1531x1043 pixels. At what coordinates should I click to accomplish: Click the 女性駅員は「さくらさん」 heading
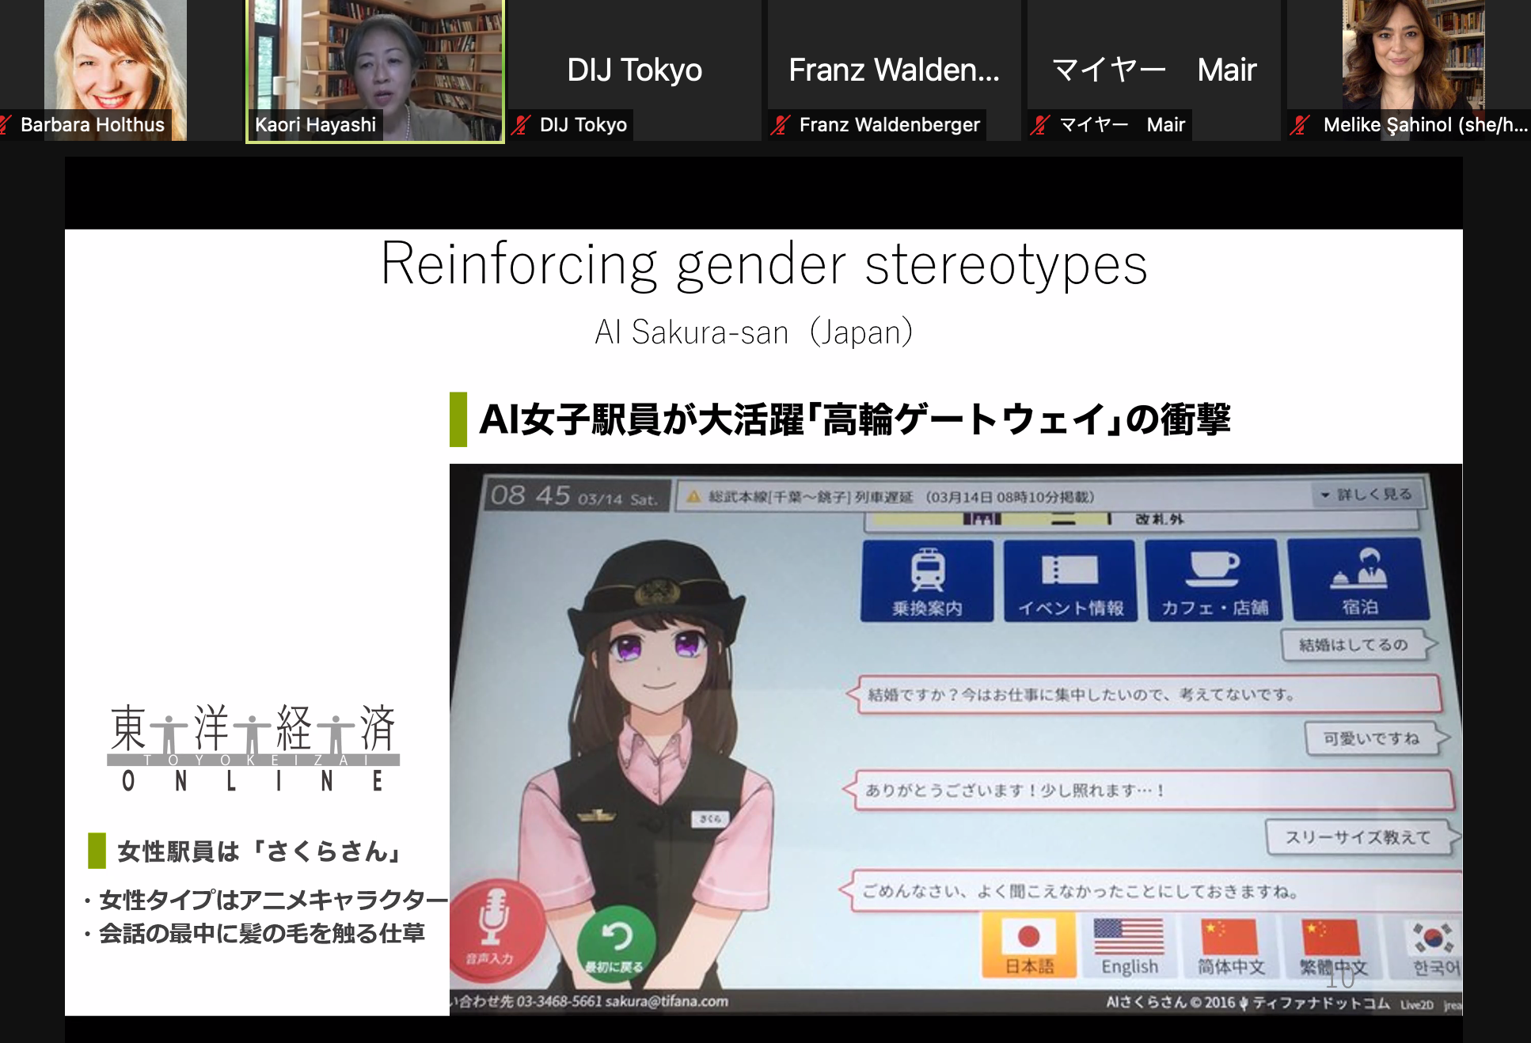tap(260, 851)
